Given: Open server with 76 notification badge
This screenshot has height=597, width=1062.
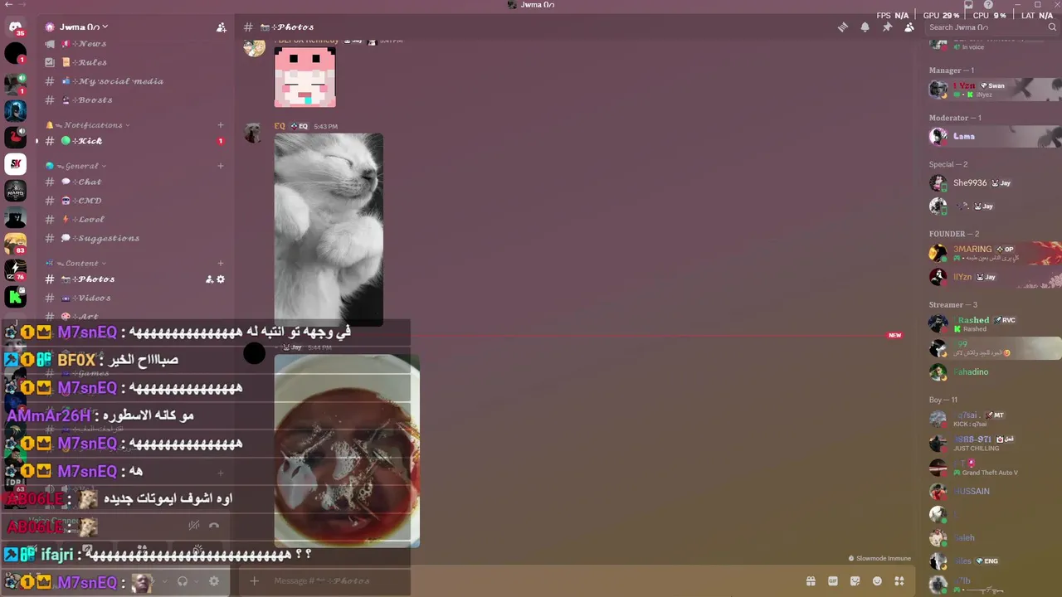Looking at the screenshot, I should point(15,270).
